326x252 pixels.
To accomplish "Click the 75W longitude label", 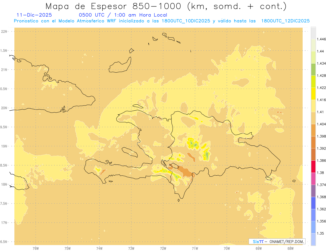I will 68,248.
